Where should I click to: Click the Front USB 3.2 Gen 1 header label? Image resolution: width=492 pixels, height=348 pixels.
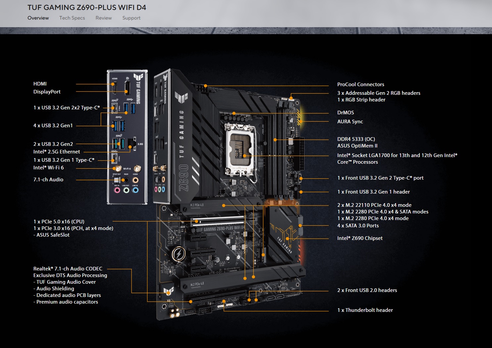(x=373, y=192)
